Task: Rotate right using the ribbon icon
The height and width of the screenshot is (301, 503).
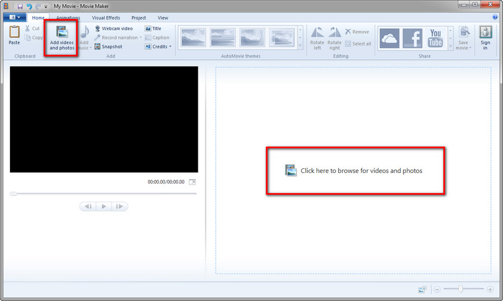Action: click(334, 32)
